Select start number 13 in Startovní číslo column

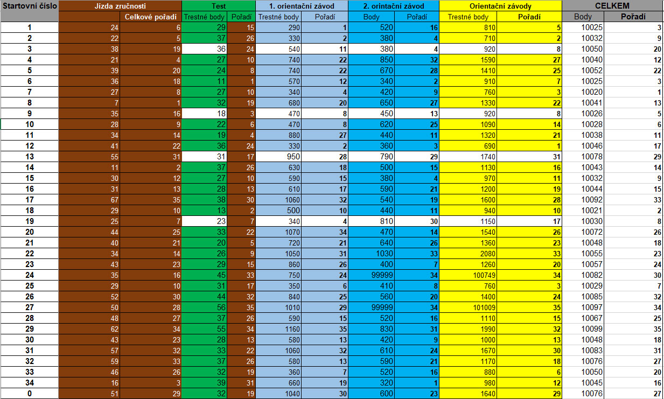[x=29, y=156]
